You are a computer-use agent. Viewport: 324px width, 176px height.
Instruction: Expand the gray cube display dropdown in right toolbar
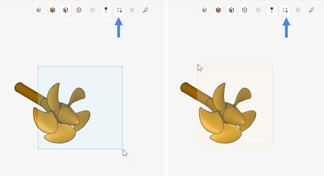click(205, 10)
